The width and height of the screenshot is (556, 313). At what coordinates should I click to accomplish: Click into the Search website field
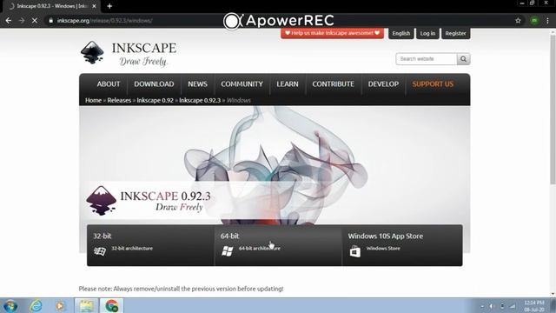(x=427, y=59)
